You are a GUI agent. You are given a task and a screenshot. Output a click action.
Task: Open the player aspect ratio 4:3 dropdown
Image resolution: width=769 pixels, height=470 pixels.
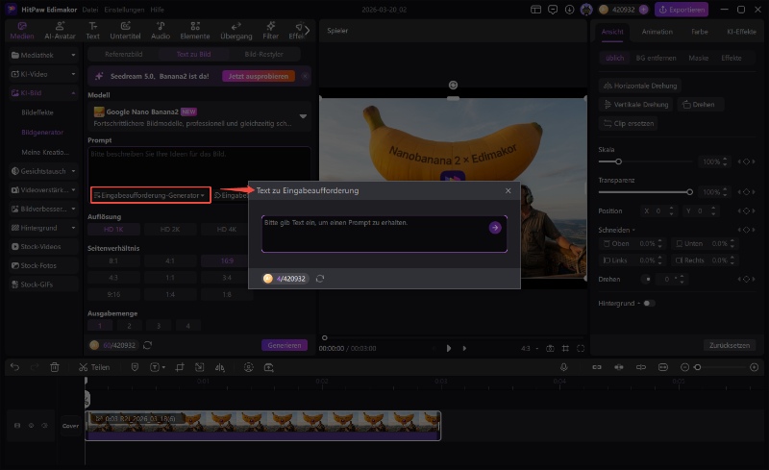tap(530, 348)
